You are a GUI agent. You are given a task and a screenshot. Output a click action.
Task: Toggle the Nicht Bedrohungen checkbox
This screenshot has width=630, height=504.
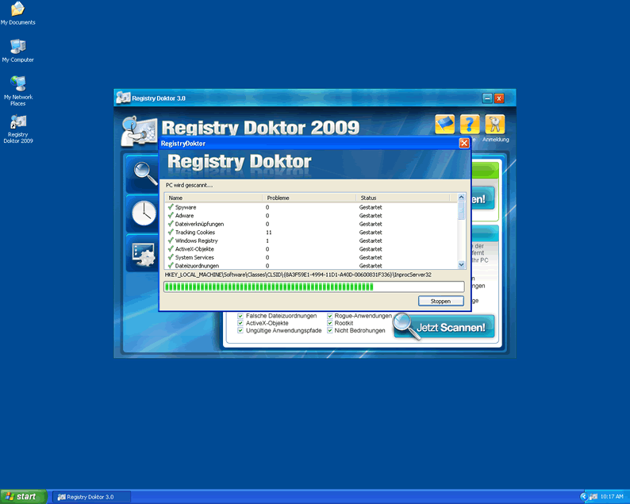pos(330,330)
